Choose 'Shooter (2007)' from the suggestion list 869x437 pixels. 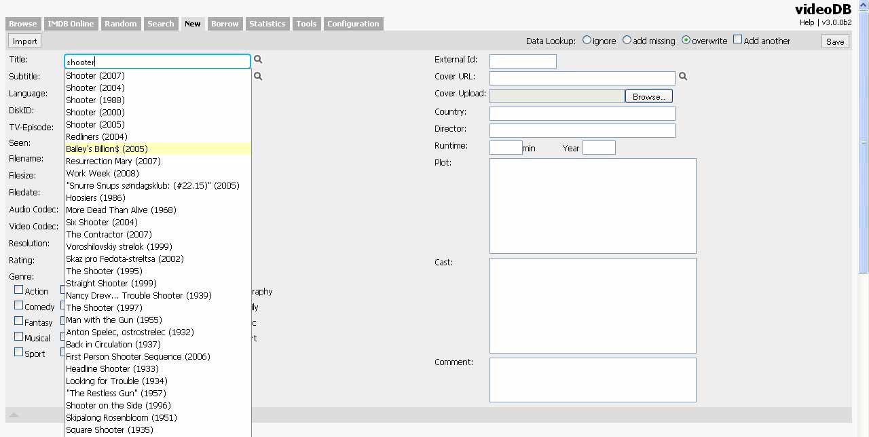tap(95, 75)
